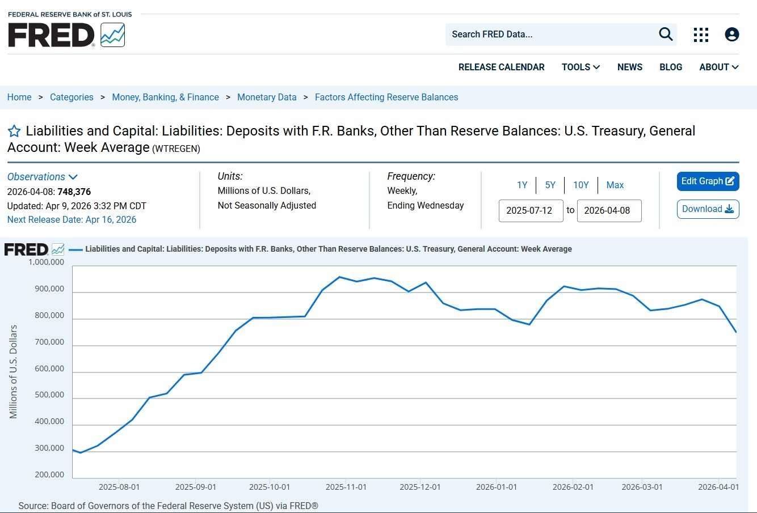Select the Max time range
The height and width of the screenshot is (513, 757).
615,185
